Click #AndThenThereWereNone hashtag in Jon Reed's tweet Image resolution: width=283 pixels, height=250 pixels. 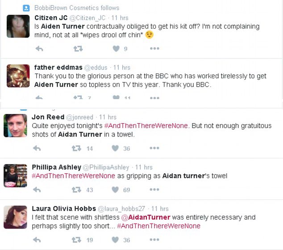[x=146, y=126]
